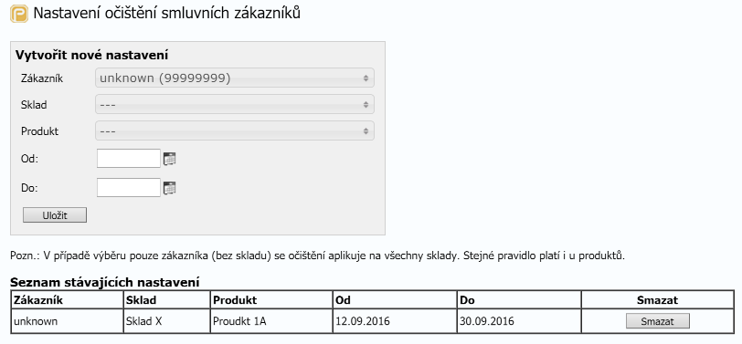
Task: Save settings with the Uložit button
Action: 55,215
